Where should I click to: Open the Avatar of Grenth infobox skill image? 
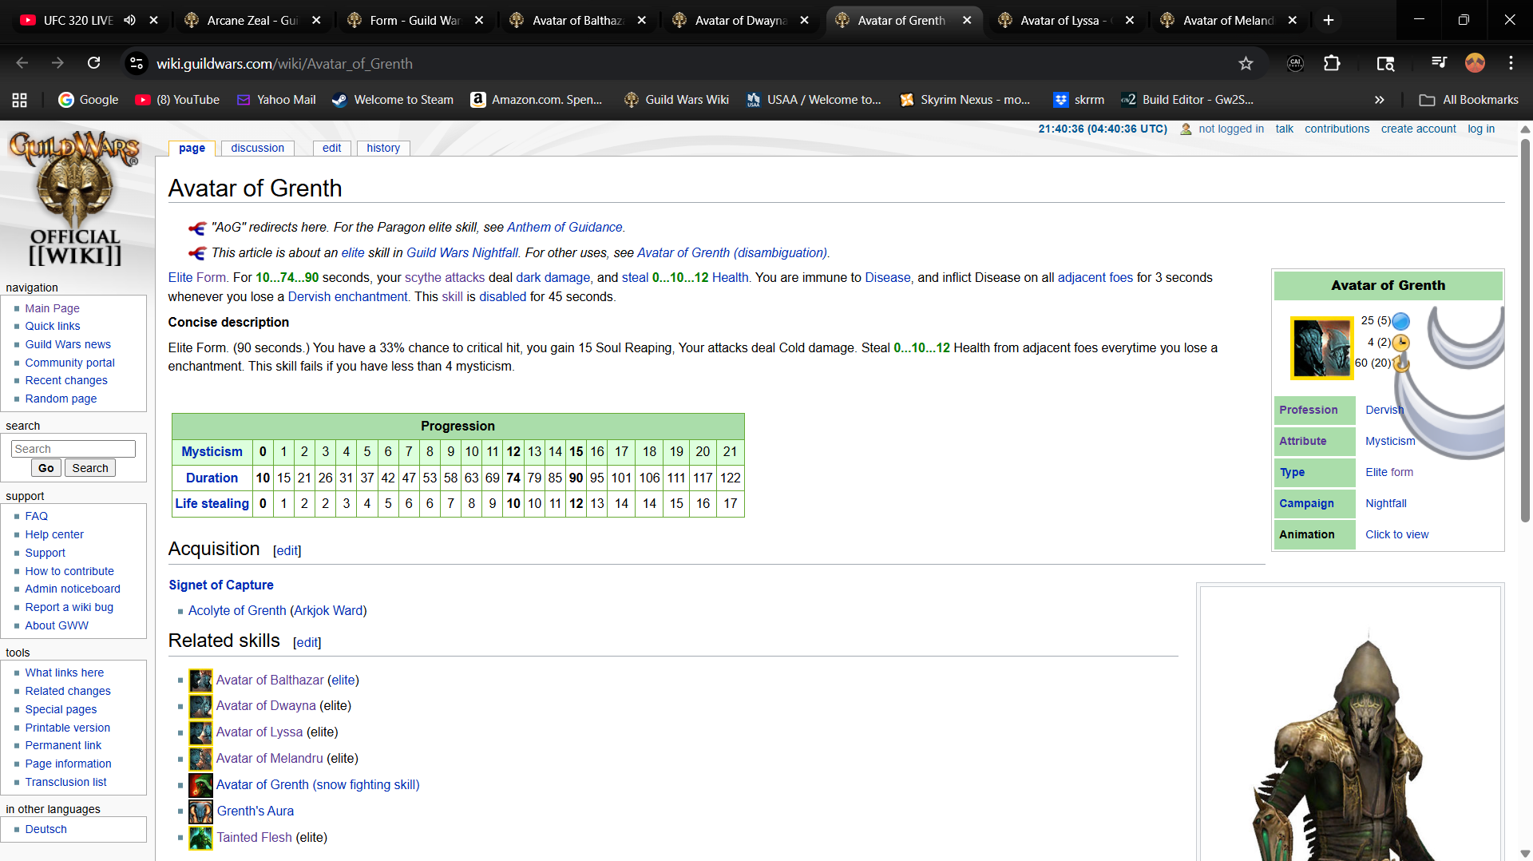pyautogui.click(x=1321, y=347)
